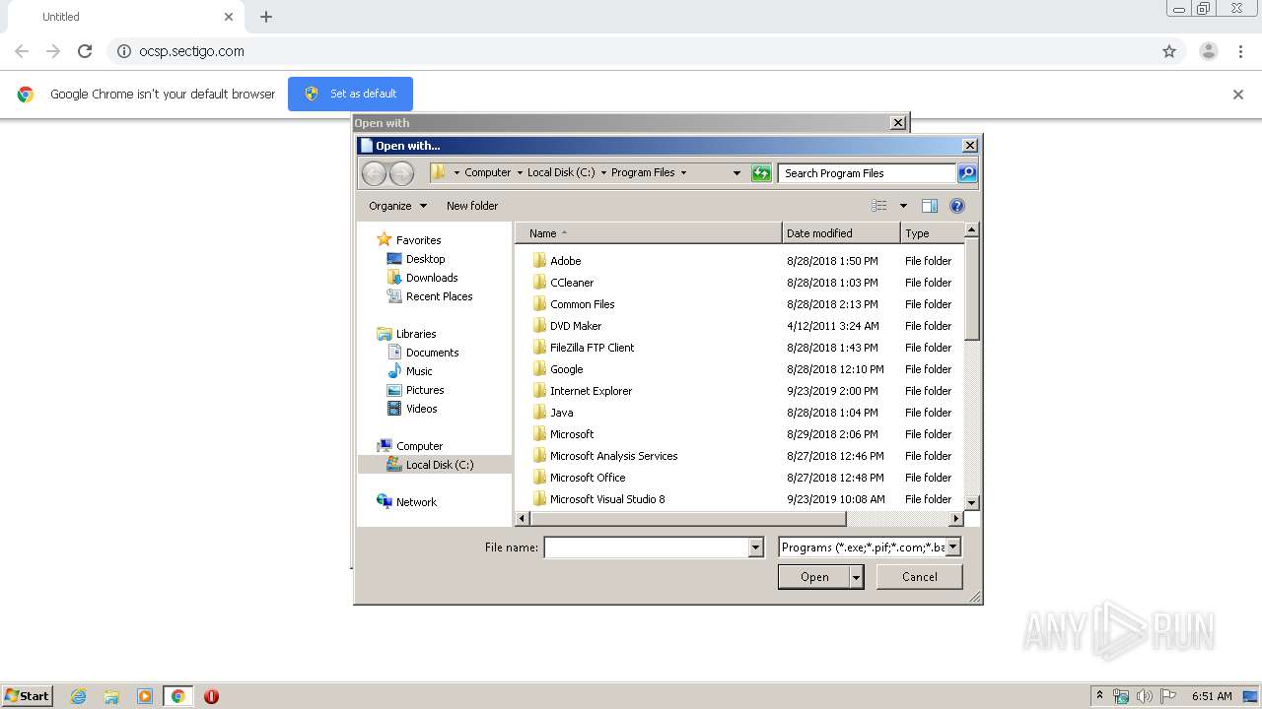Open the dialog Help icon
This screenshot has height=709, width=1262.
(956, 206)
